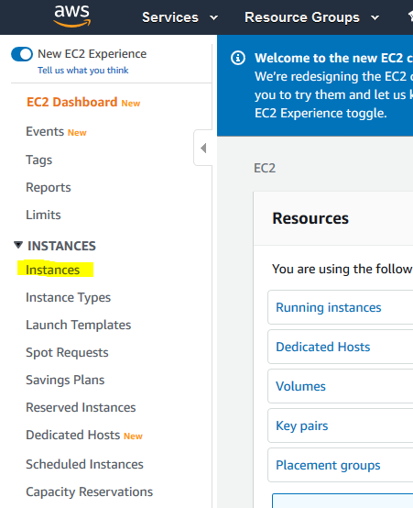The height and width of the screenshot is (508, 413).
Task: Click the Welcome to the new EC2 banner title
Action: point(333,58)
